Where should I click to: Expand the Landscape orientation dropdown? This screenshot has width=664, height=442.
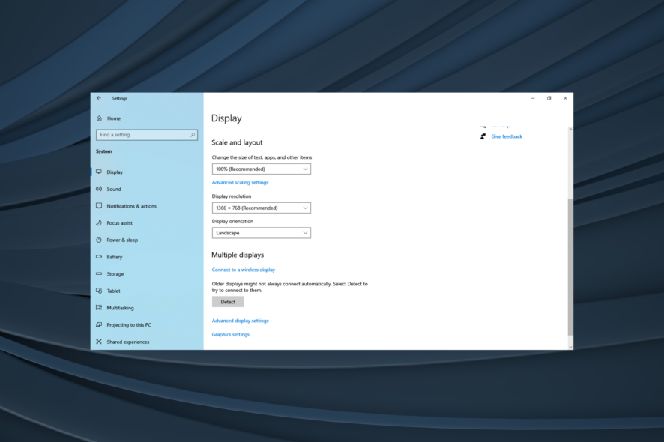click(x=261, y=233)
